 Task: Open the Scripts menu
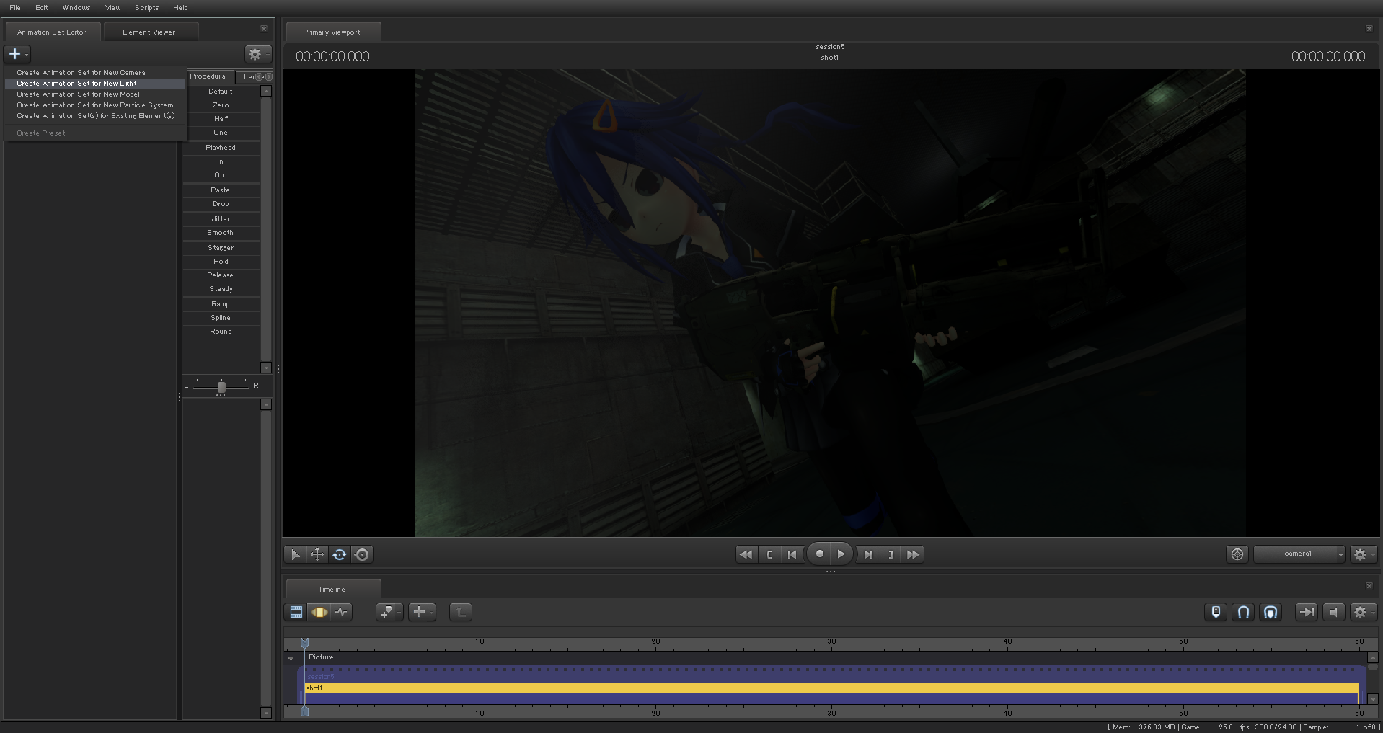click(147, 8)
